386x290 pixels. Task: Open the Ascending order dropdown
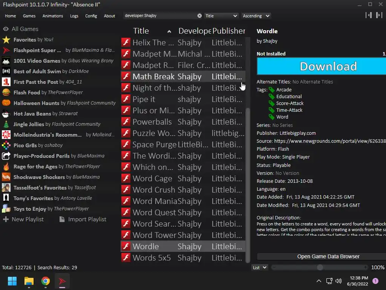coord(256,16)
